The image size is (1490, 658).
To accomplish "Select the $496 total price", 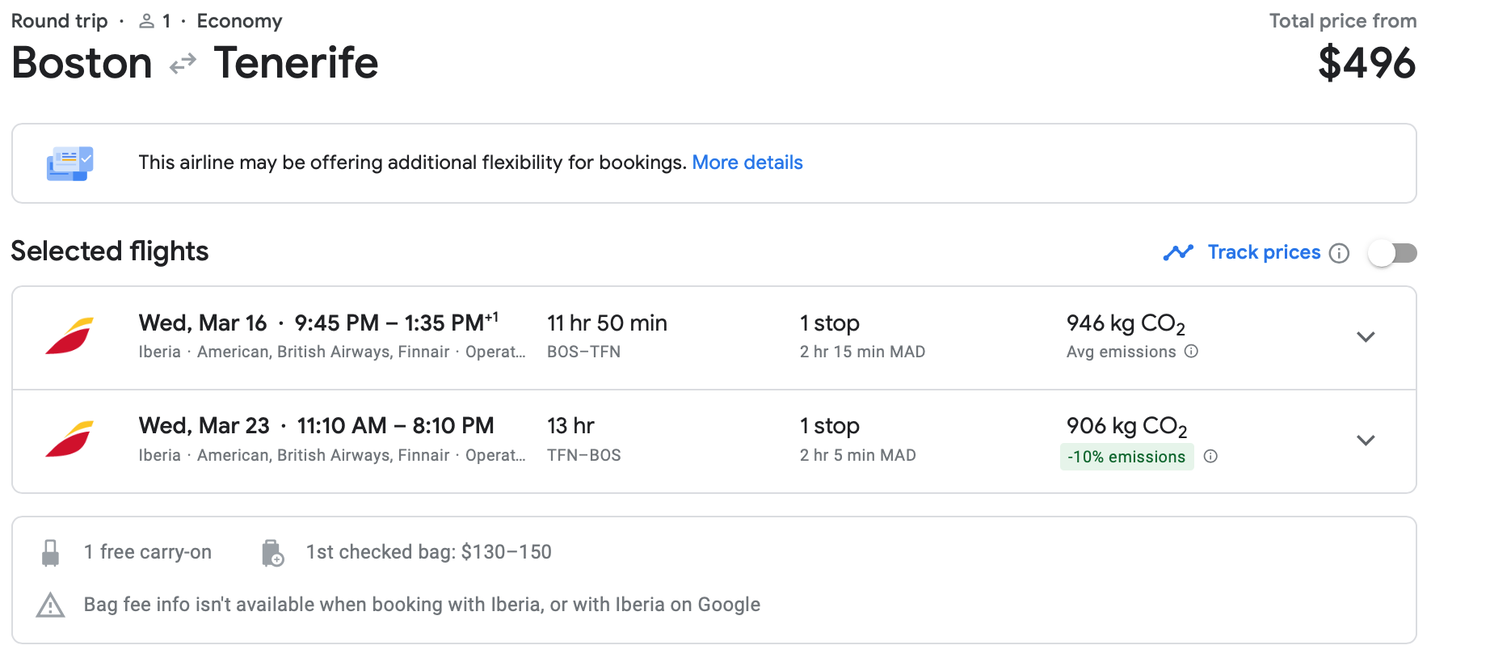I will tap(1366, 63).
